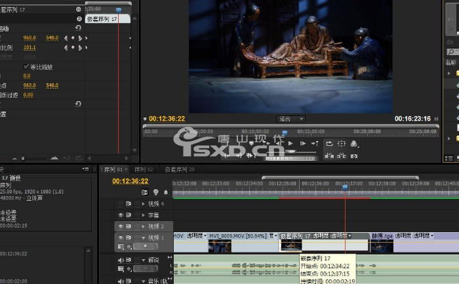
Task: Click the add marker icon beside monitor timecode
Action: pyautogui.click(x=145, y=119)
